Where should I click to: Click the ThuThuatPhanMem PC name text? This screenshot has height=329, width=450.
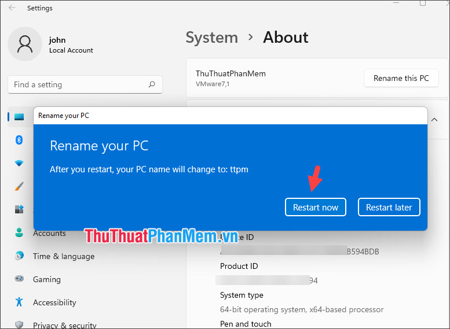coord(231,73)
